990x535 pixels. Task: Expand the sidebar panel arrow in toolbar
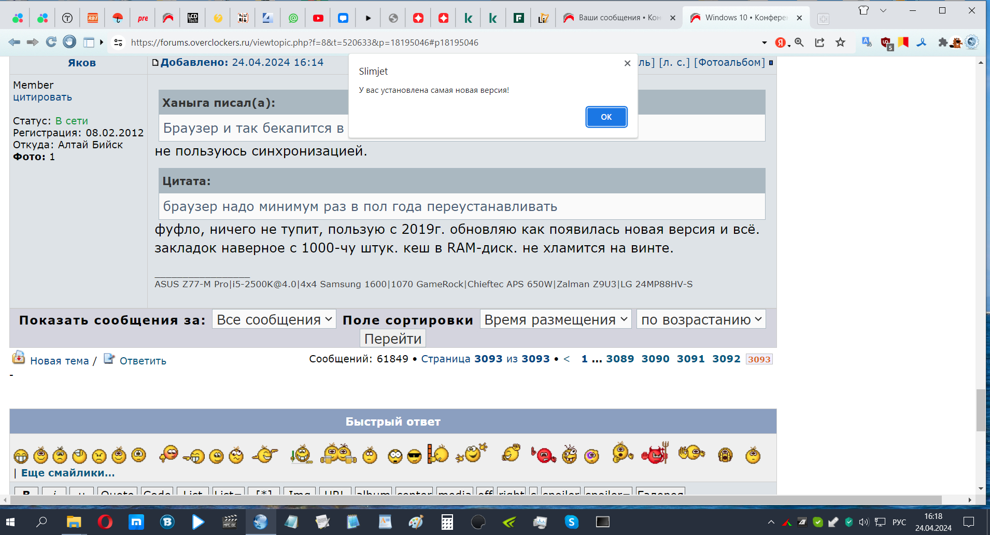click(x=102, y=42)
